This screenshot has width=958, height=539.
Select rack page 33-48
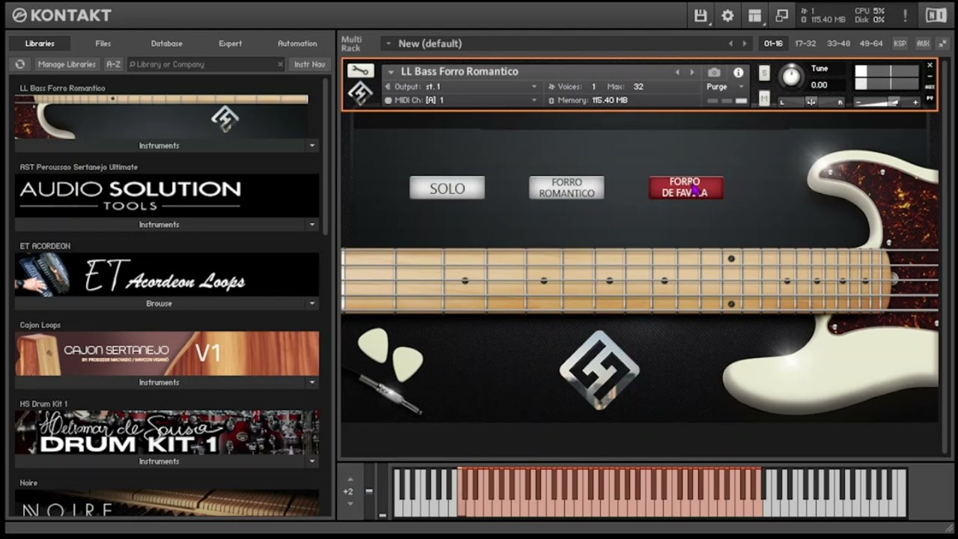pos(838,43)
